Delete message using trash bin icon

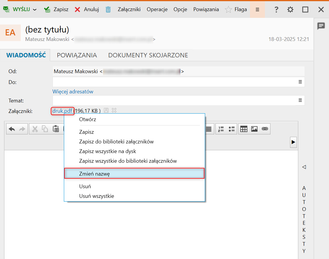(108, 9)
